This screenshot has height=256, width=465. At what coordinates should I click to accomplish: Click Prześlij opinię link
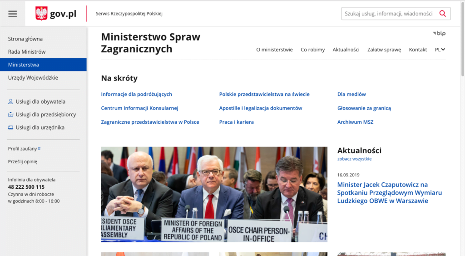[x=23, y=161]
